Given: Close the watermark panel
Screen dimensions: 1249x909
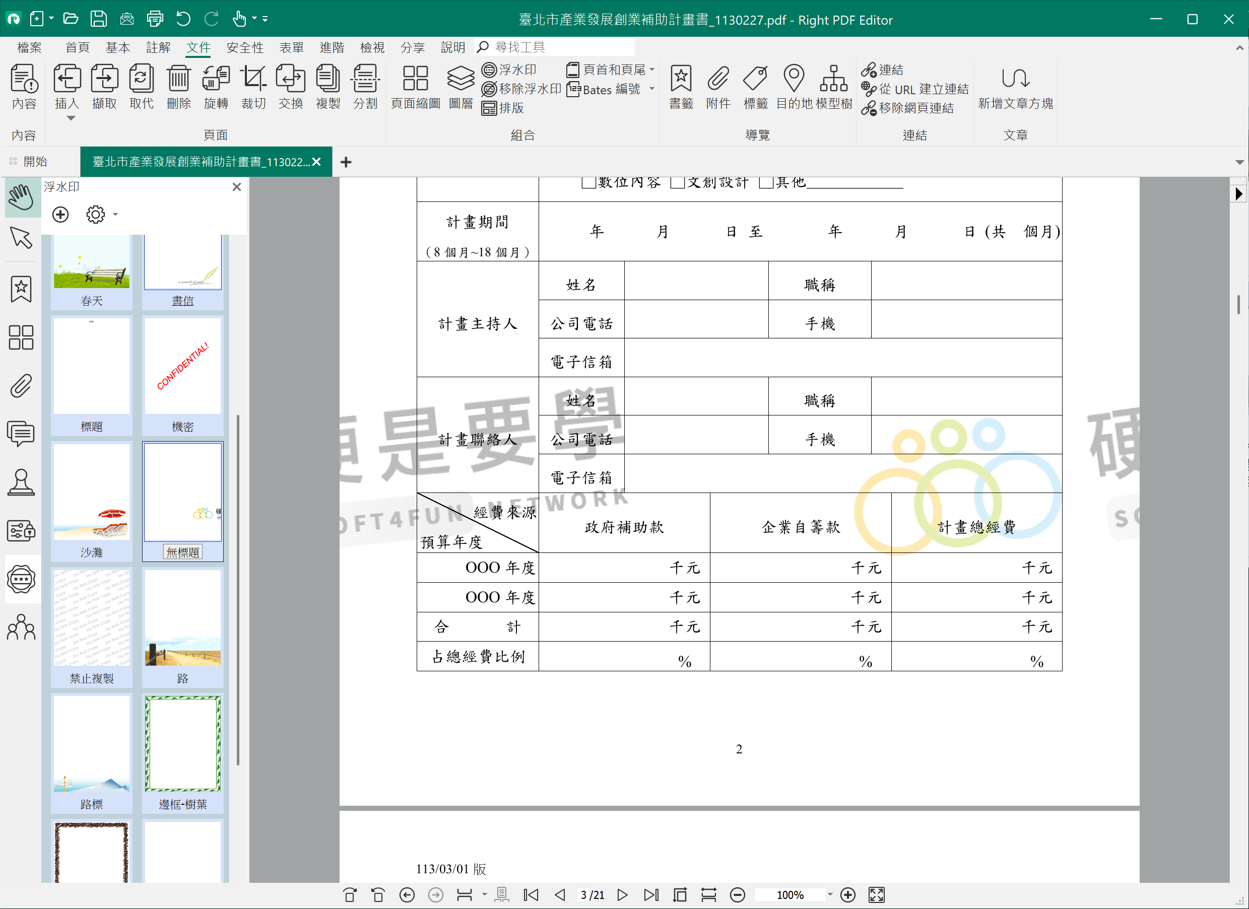Looking at the screenshot, I should pos(237,187).
